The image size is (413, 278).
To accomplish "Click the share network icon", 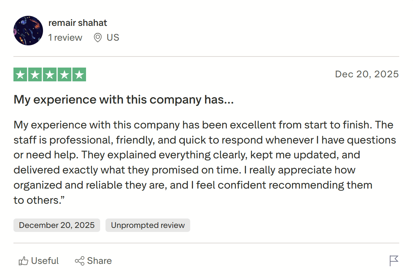I will [80, 261].
